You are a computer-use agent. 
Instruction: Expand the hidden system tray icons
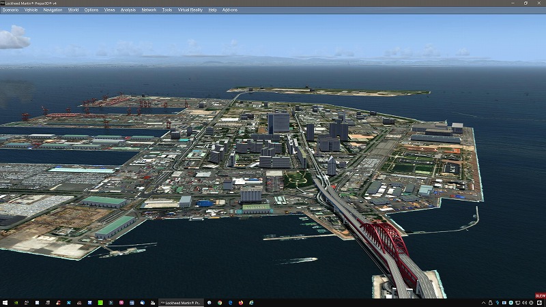(x=483, y=303)
